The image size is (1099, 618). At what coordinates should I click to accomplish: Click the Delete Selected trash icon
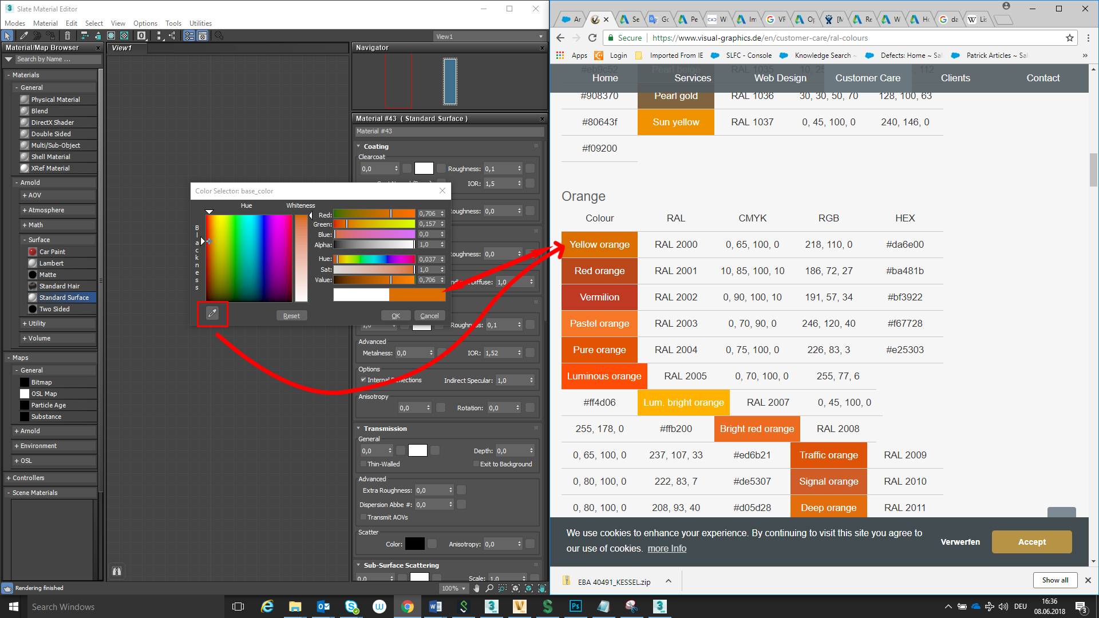click(x=68, y=36)
